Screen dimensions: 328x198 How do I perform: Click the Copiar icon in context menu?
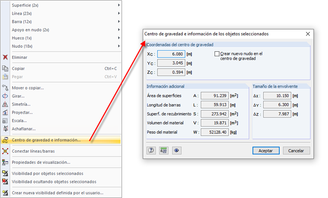pyautogui.click(x=5, y=68)
